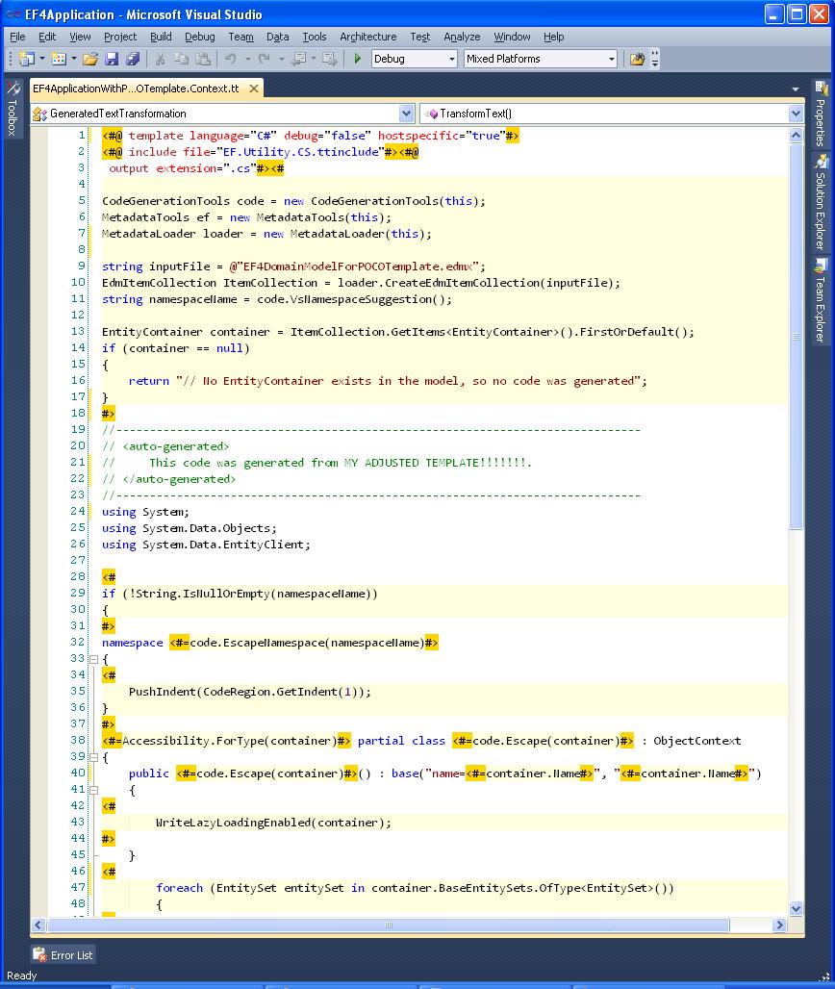Open the Tools menu
The height and width of the screenshot is (989, 835).
(314, 37)
